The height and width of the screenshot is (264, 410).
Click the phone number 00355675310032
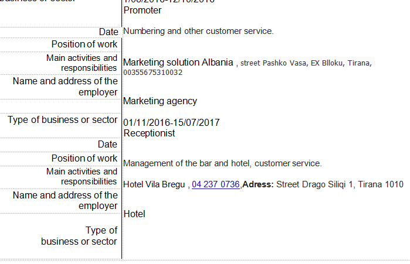coord(153,73)
